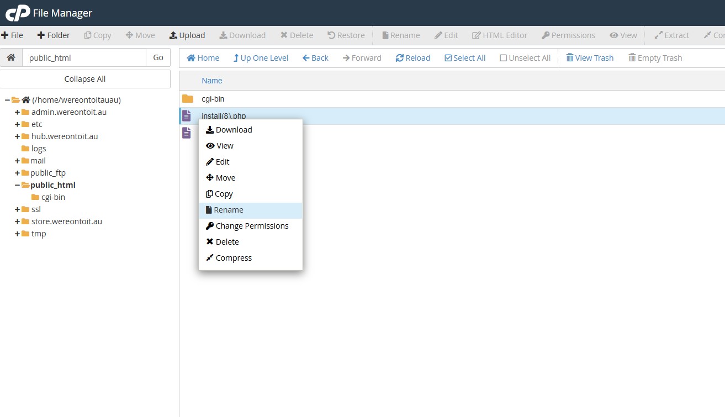Click Up One Level
The height and width of the screenshot is (417, 725).
[261, 58]
